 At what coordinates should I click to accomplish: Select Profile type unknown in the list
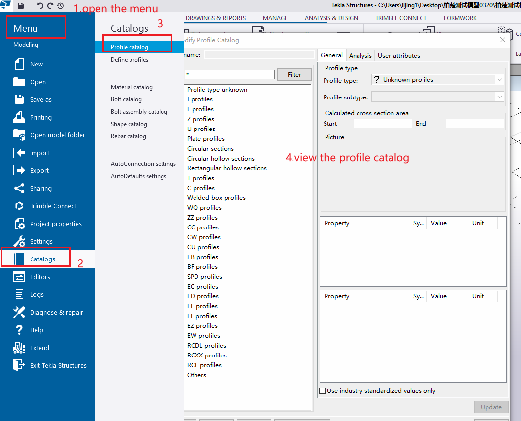[217, 90]
